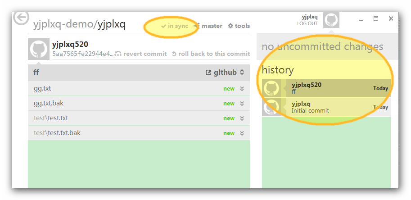The height and width of the screenshot is (200, 411).
Task: Click roll back to this commit
Action: pos(211,54)
